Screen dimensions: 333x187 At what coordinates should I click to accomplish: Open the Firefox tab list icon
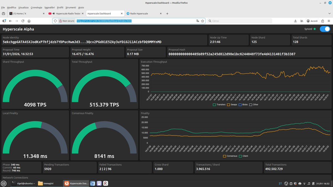tap(3, 13)
